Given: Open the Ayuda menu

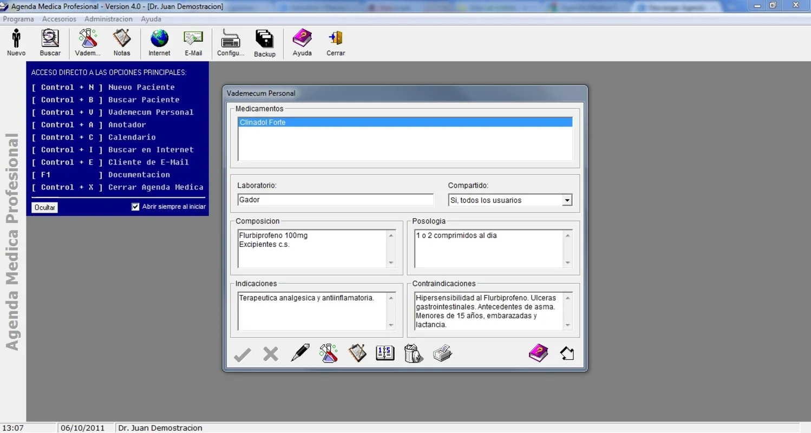Looking at the screenshot, I should coord(151,19).
